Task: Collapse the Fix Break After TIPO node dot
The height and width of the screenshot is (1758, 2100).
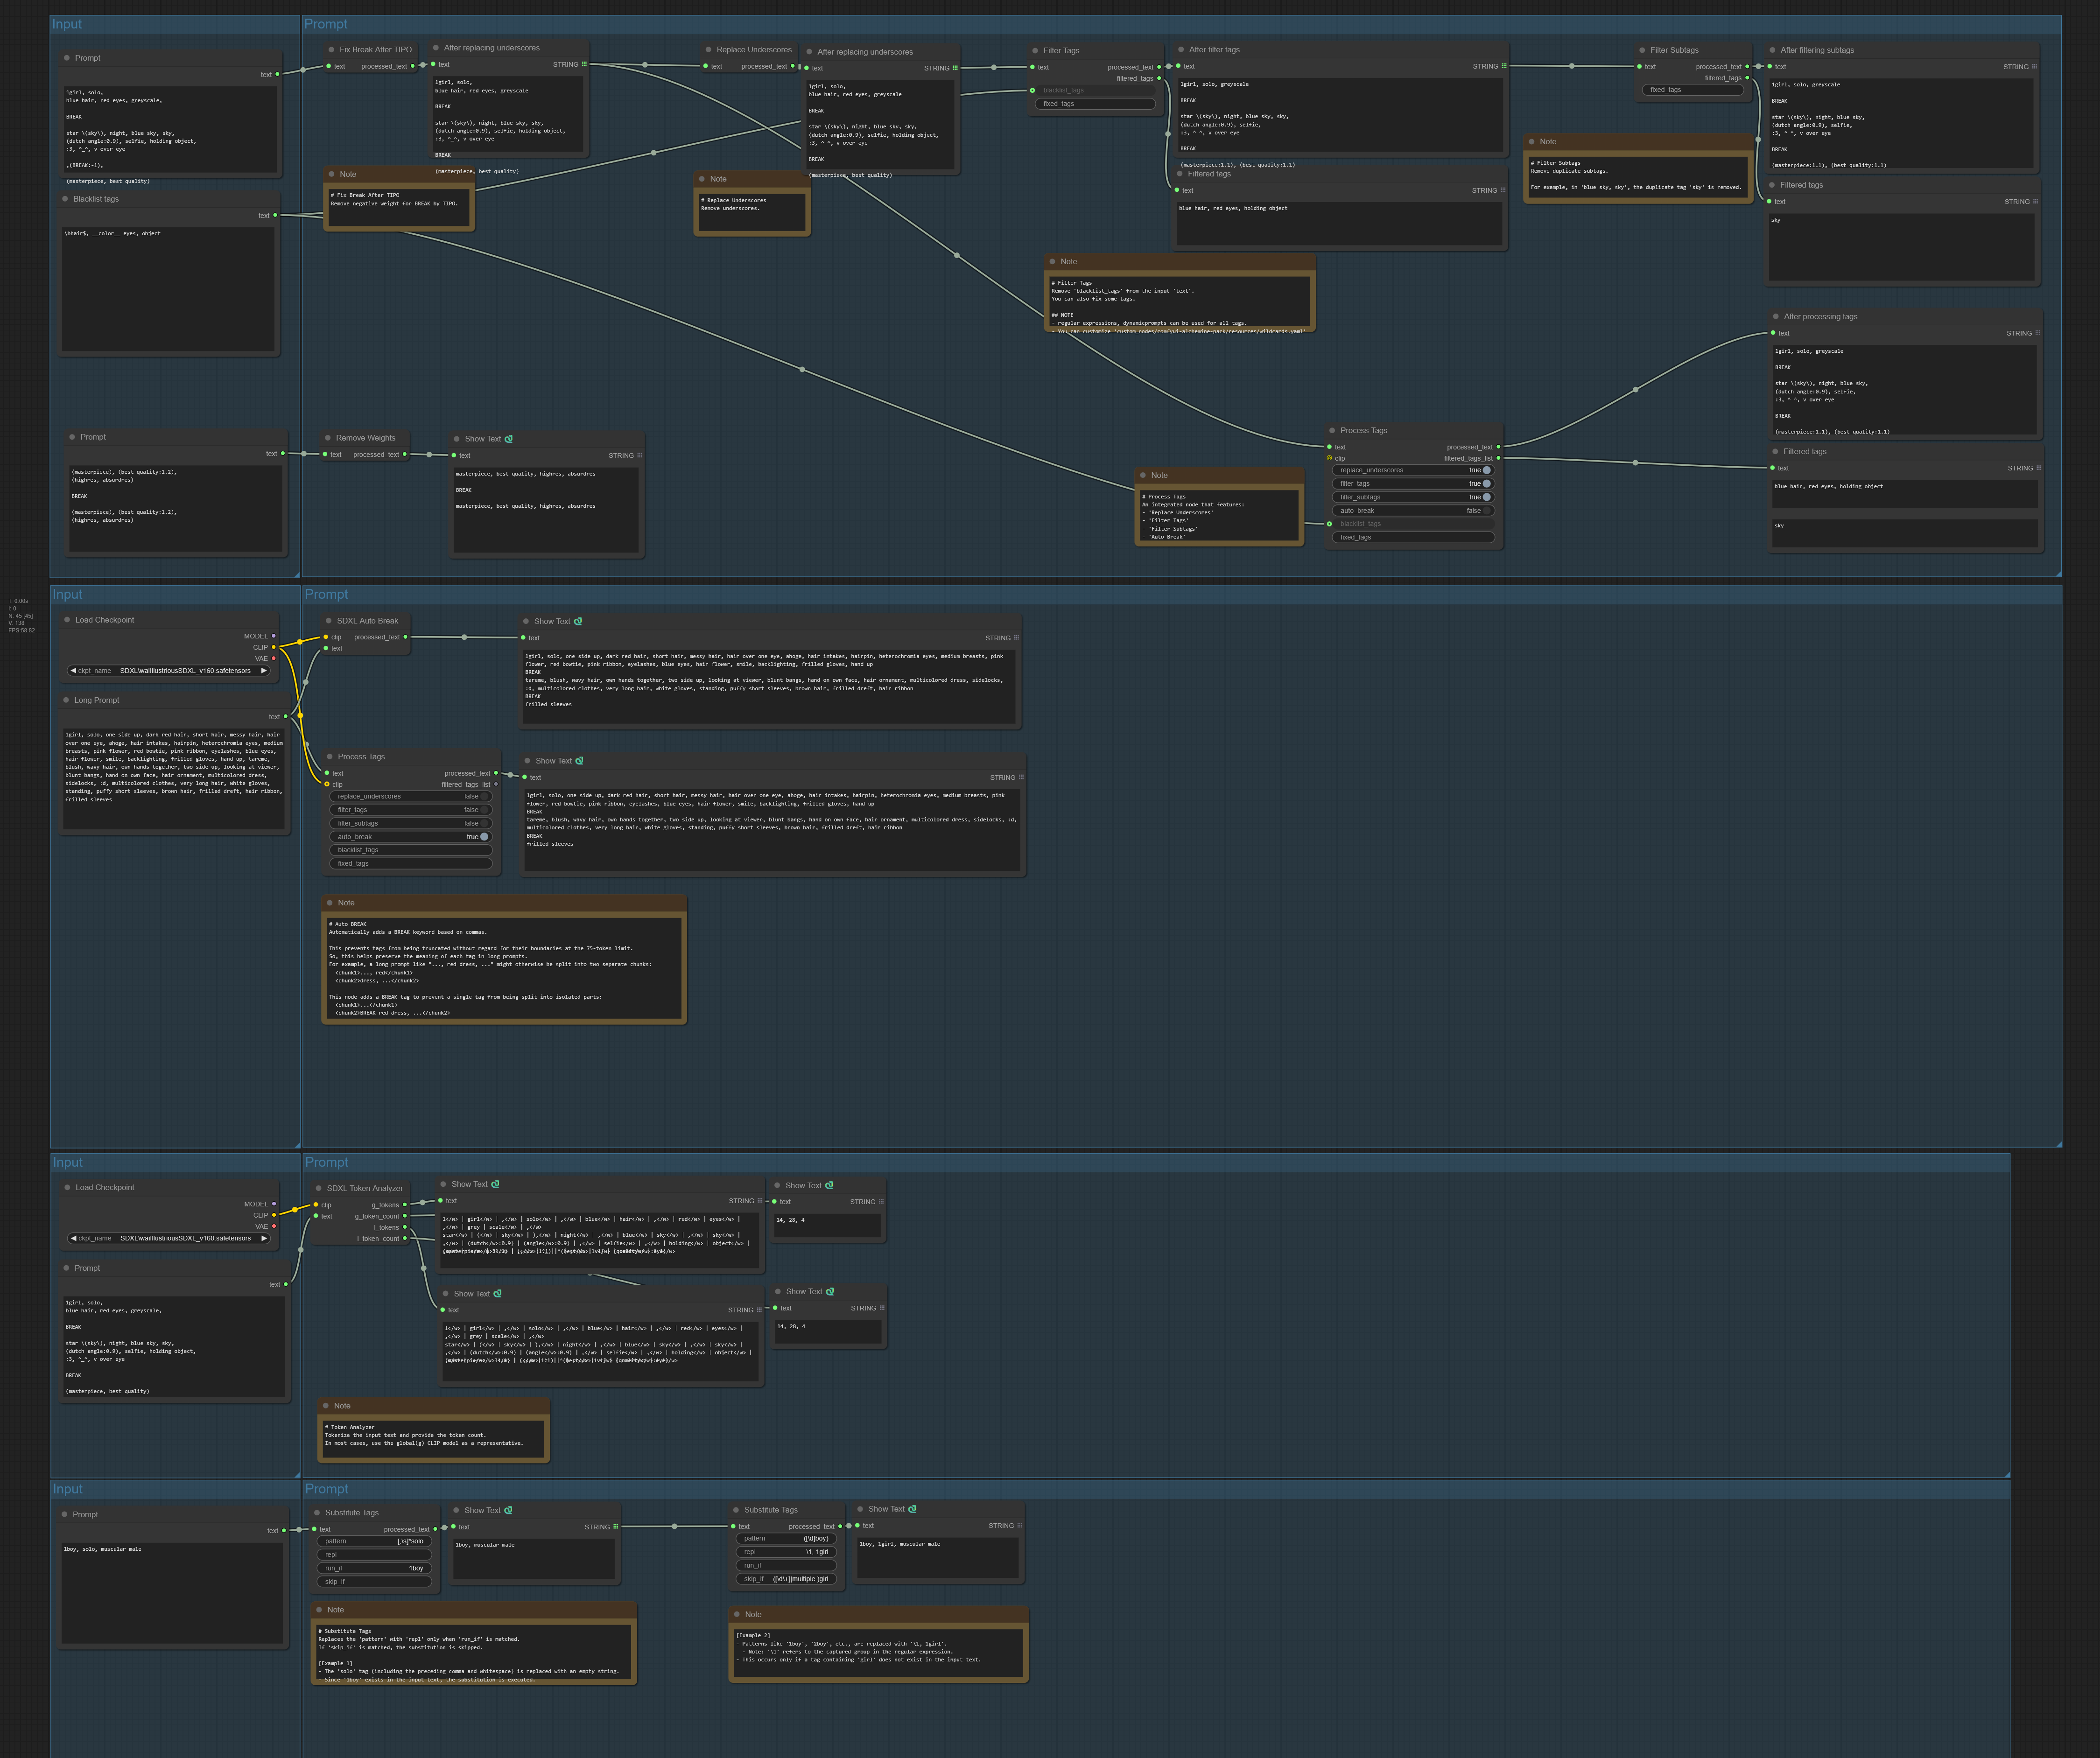Action: click(x=331, y=49)
